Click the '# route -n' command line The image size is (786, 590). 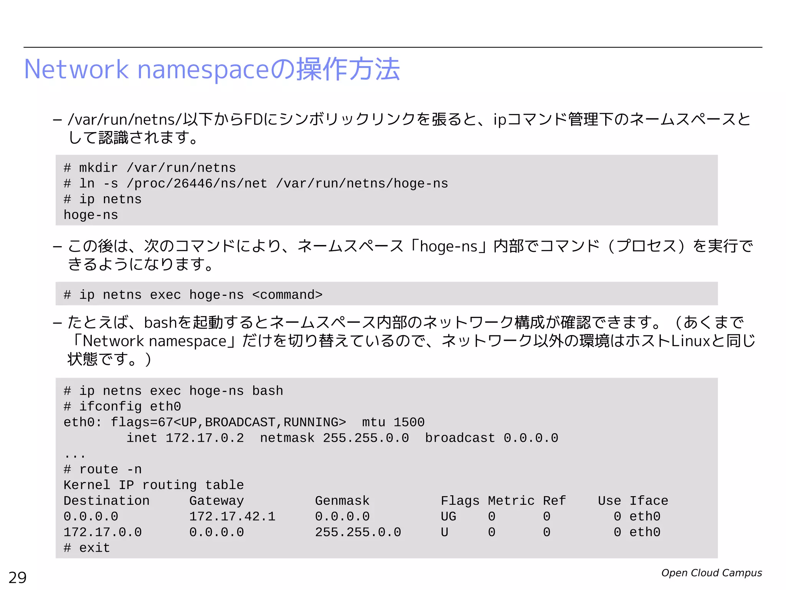[x=102, y=469]
